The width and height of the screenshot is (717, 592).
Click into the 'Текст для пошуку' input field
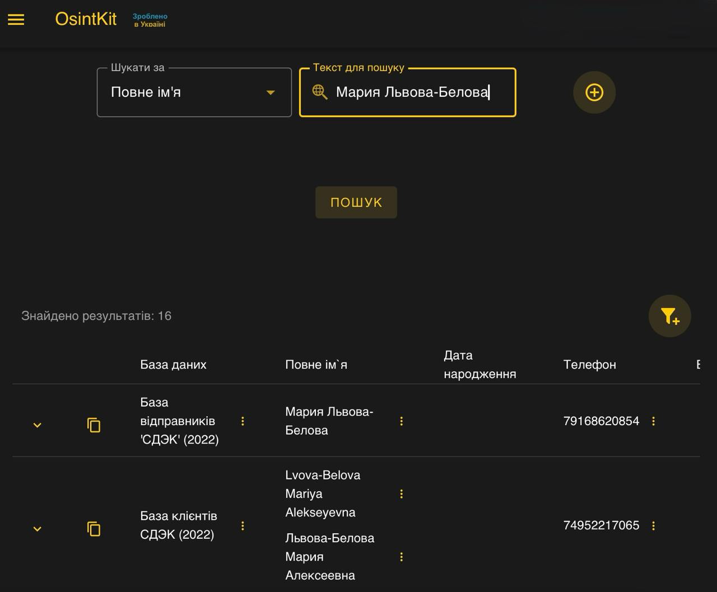415,92
